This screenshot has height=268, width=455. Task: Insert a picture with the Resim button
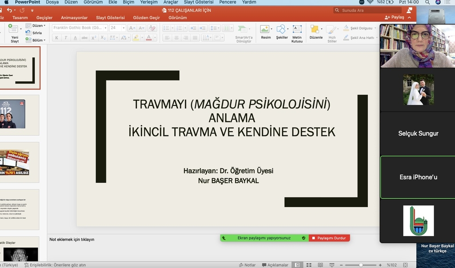click(x=266, y=32)
